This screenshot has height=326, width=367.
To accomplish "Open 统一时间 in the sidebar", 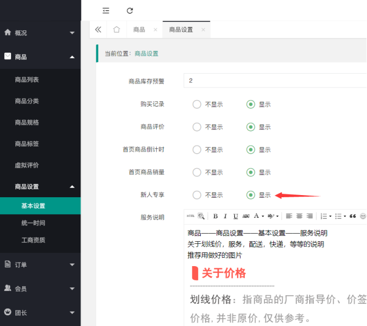I will (x=33, y=223).
